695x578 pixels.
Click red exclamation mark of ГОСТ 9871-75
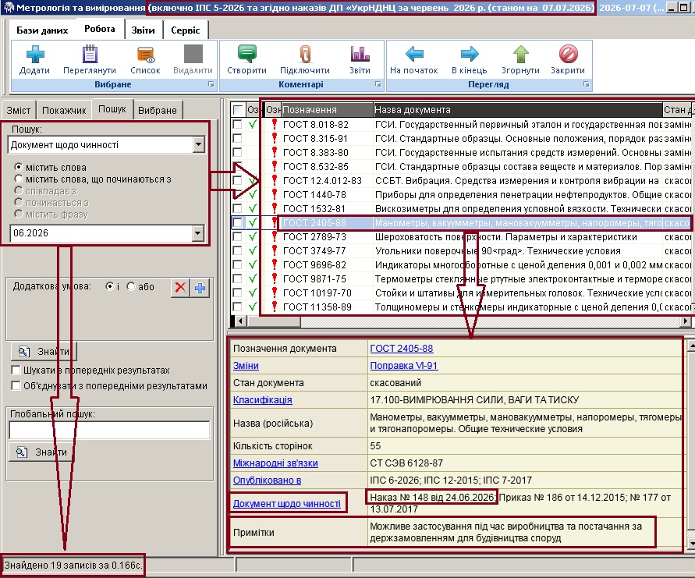[275, 278]
